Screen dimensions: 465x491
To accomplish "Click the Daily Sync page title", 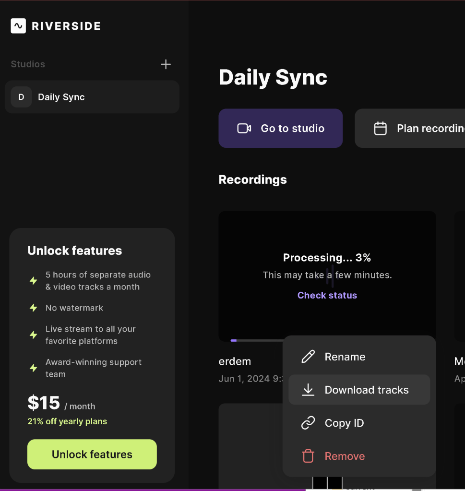I will [x=273, y=77].
